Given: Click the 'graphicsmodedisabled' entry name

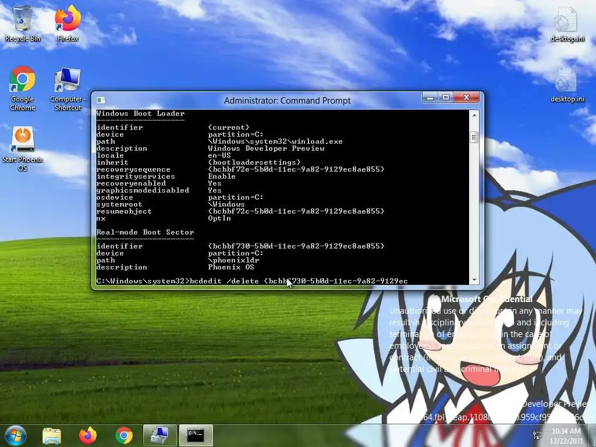Looking at the screenshot, I should click(143, 190).
